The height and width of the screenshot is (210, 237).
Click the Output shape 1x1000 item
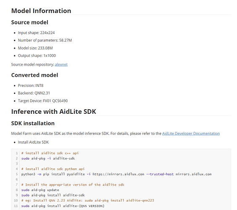point(37,56)
